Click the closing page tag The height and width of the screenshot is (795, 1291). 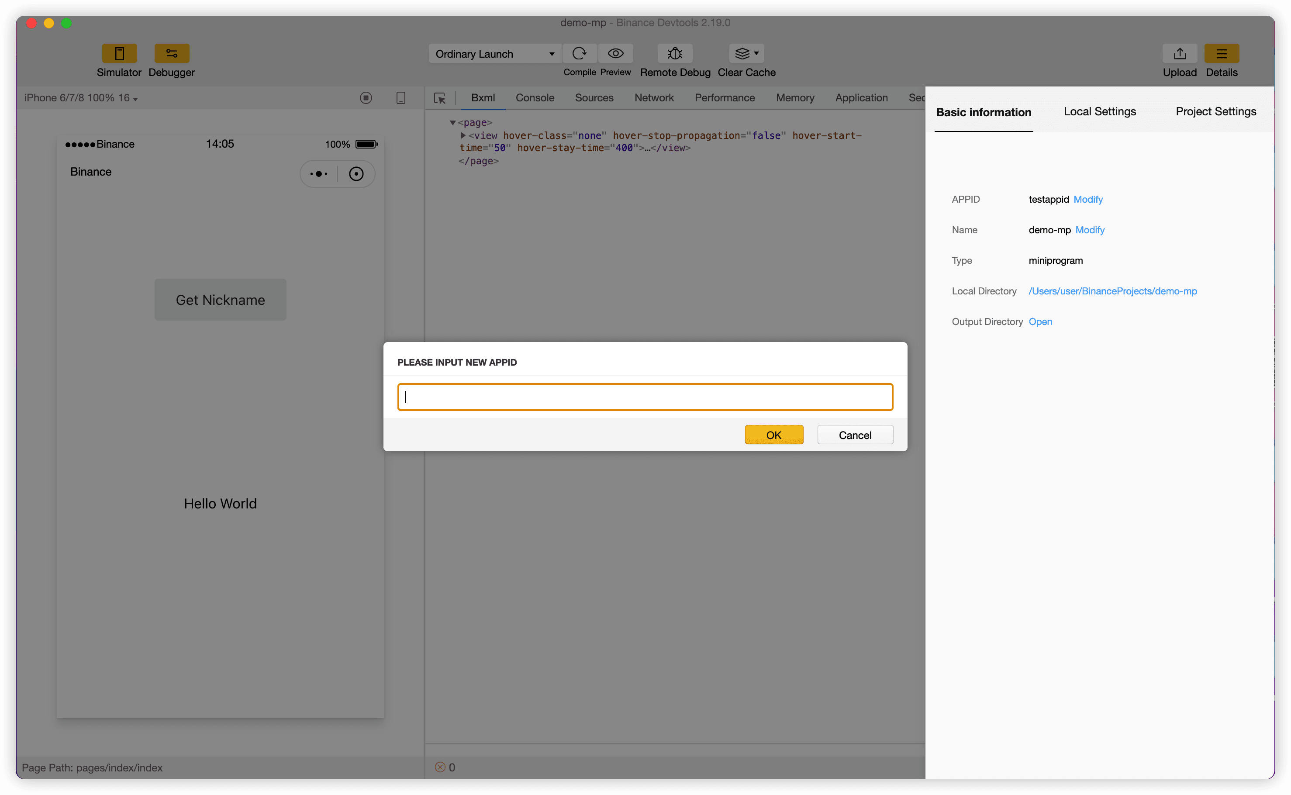(478, 161)
